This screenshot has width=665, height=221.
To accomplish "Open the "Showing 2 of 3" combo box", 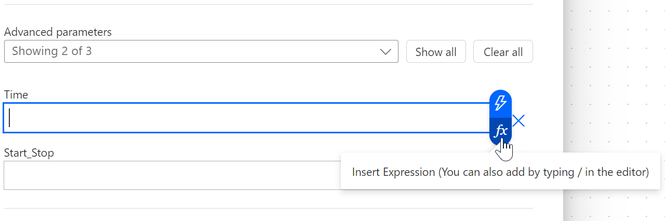I will tap(201, 51).
